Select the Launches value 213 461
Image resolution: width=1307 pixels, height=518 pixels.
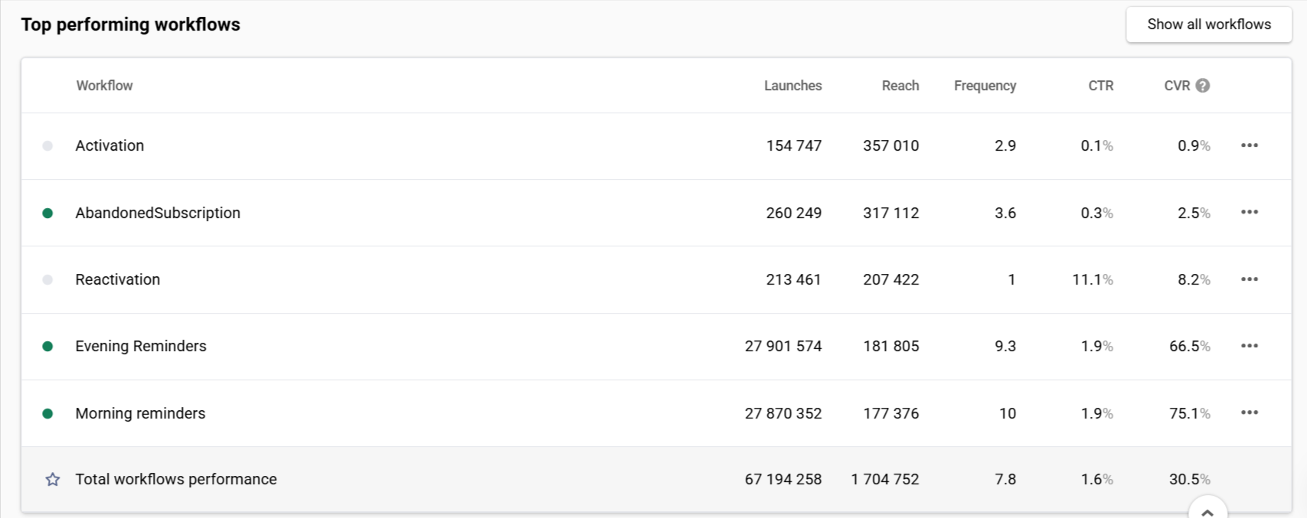click(794, 279)
